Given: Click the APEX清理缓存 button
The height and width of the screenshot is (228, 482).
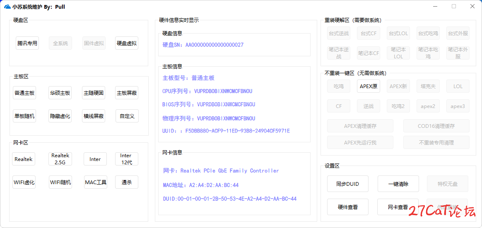Looking at the screenshot, I should coord(360,126).
